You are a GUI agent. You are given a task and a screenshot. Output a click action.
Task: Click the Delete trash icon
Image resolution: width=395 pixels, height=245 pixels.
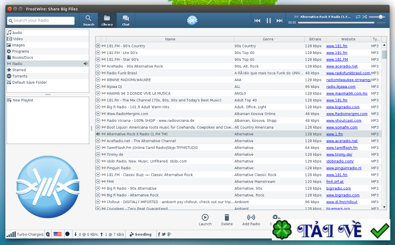(227, 217)
